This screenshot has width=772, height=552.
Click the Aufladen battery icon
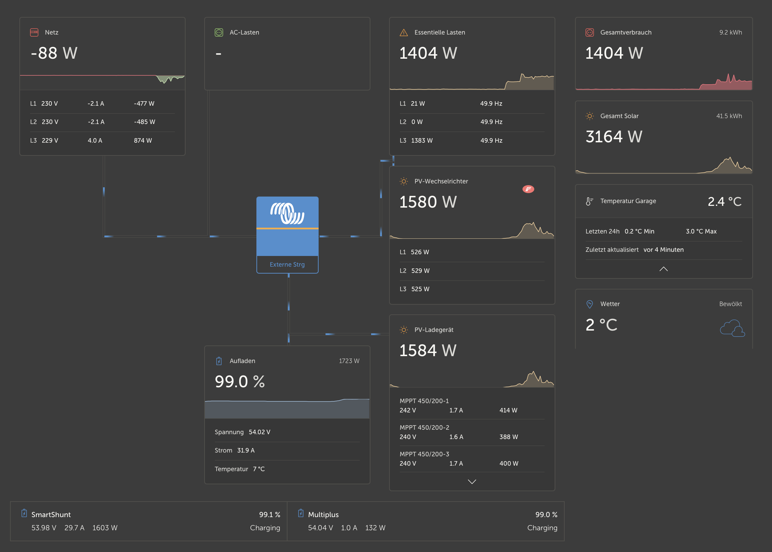point(219,361)
